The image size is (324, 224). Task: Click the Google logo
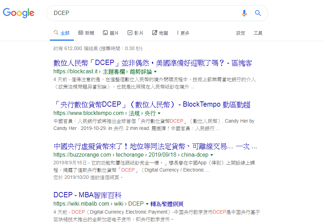19,13
